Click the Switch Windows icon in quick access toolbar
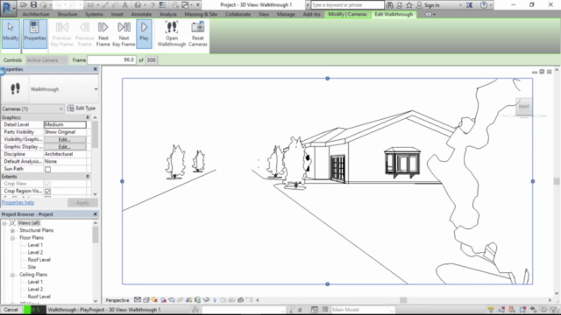The width and height of the screenshot is (561, 315). click(x=185, y=5)
